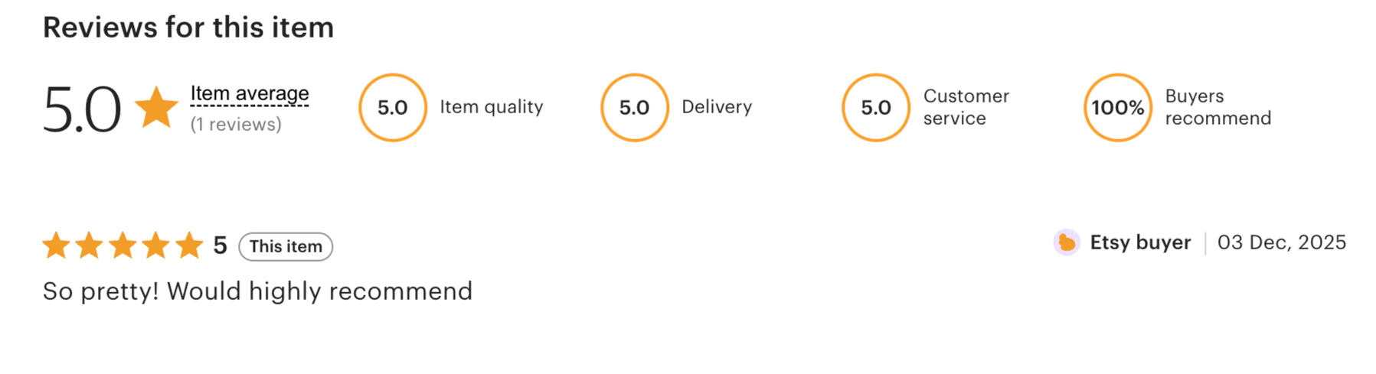Open the Item average explanation link
Viewport: 1376px width, 374px height.
point(250,94)
